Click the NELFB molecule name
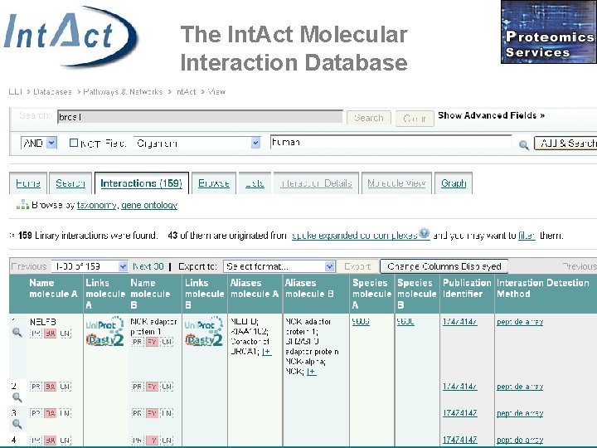The width and height of the screenshot is (597, 448). point(42,322)
